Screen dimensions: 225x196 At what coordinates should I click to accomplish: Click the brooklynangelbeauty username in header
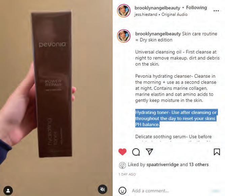[157, 8]
